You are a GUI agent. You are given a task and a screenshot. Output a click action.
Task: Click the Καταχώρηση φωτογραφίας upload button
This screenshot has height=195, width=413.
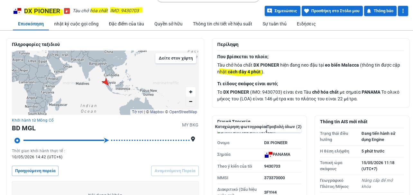click(x=241, y=127)
